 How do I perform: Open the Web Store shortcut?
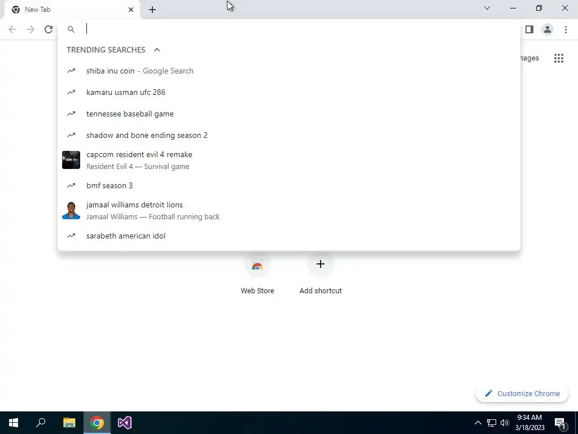coord(257,274)
